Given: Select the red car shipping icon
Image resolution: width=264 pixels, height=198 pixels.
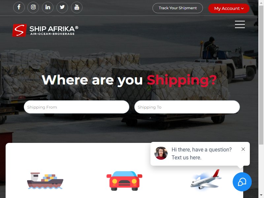Looking at the screenshot, I should pyautogui.click(x=124, y=181).
